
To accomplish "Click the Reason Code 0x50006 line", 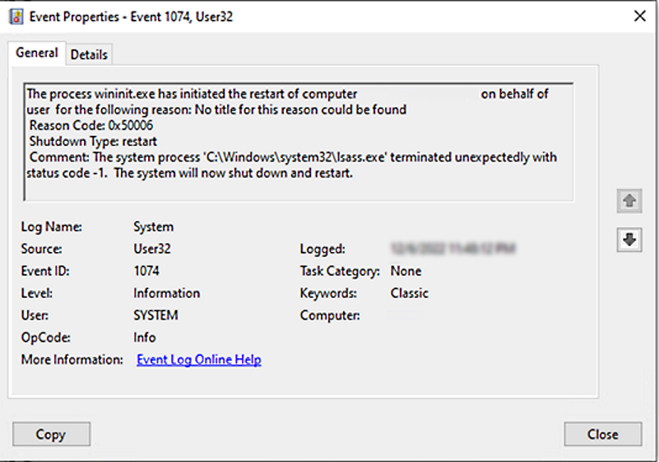I will point(91,125).
